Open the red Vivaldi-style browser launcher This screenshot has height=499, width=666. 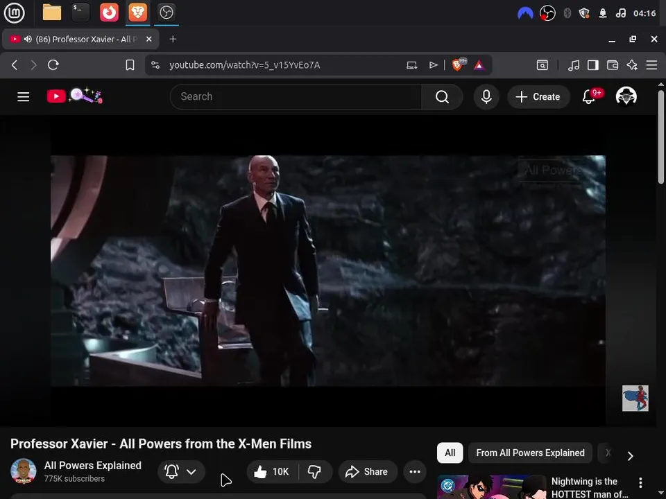point(109,12)
